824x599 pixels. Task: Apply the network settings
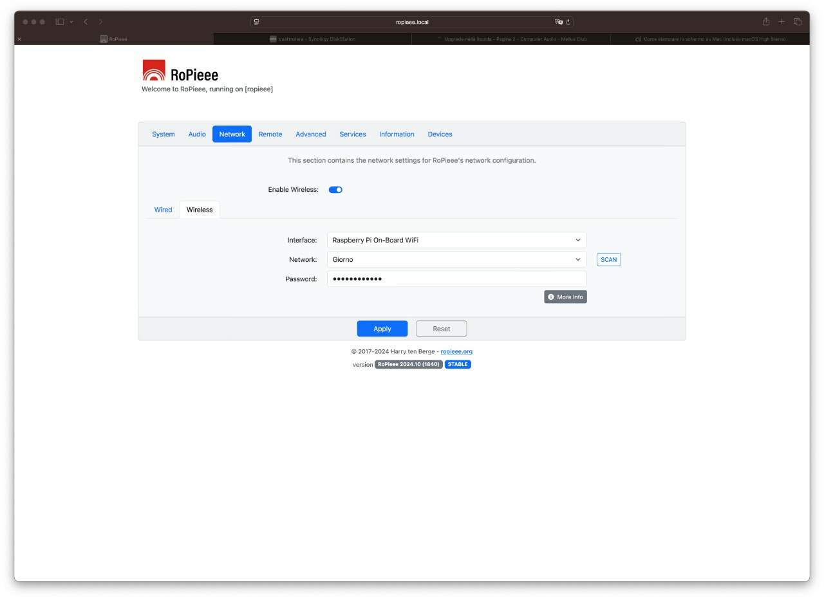382,329
